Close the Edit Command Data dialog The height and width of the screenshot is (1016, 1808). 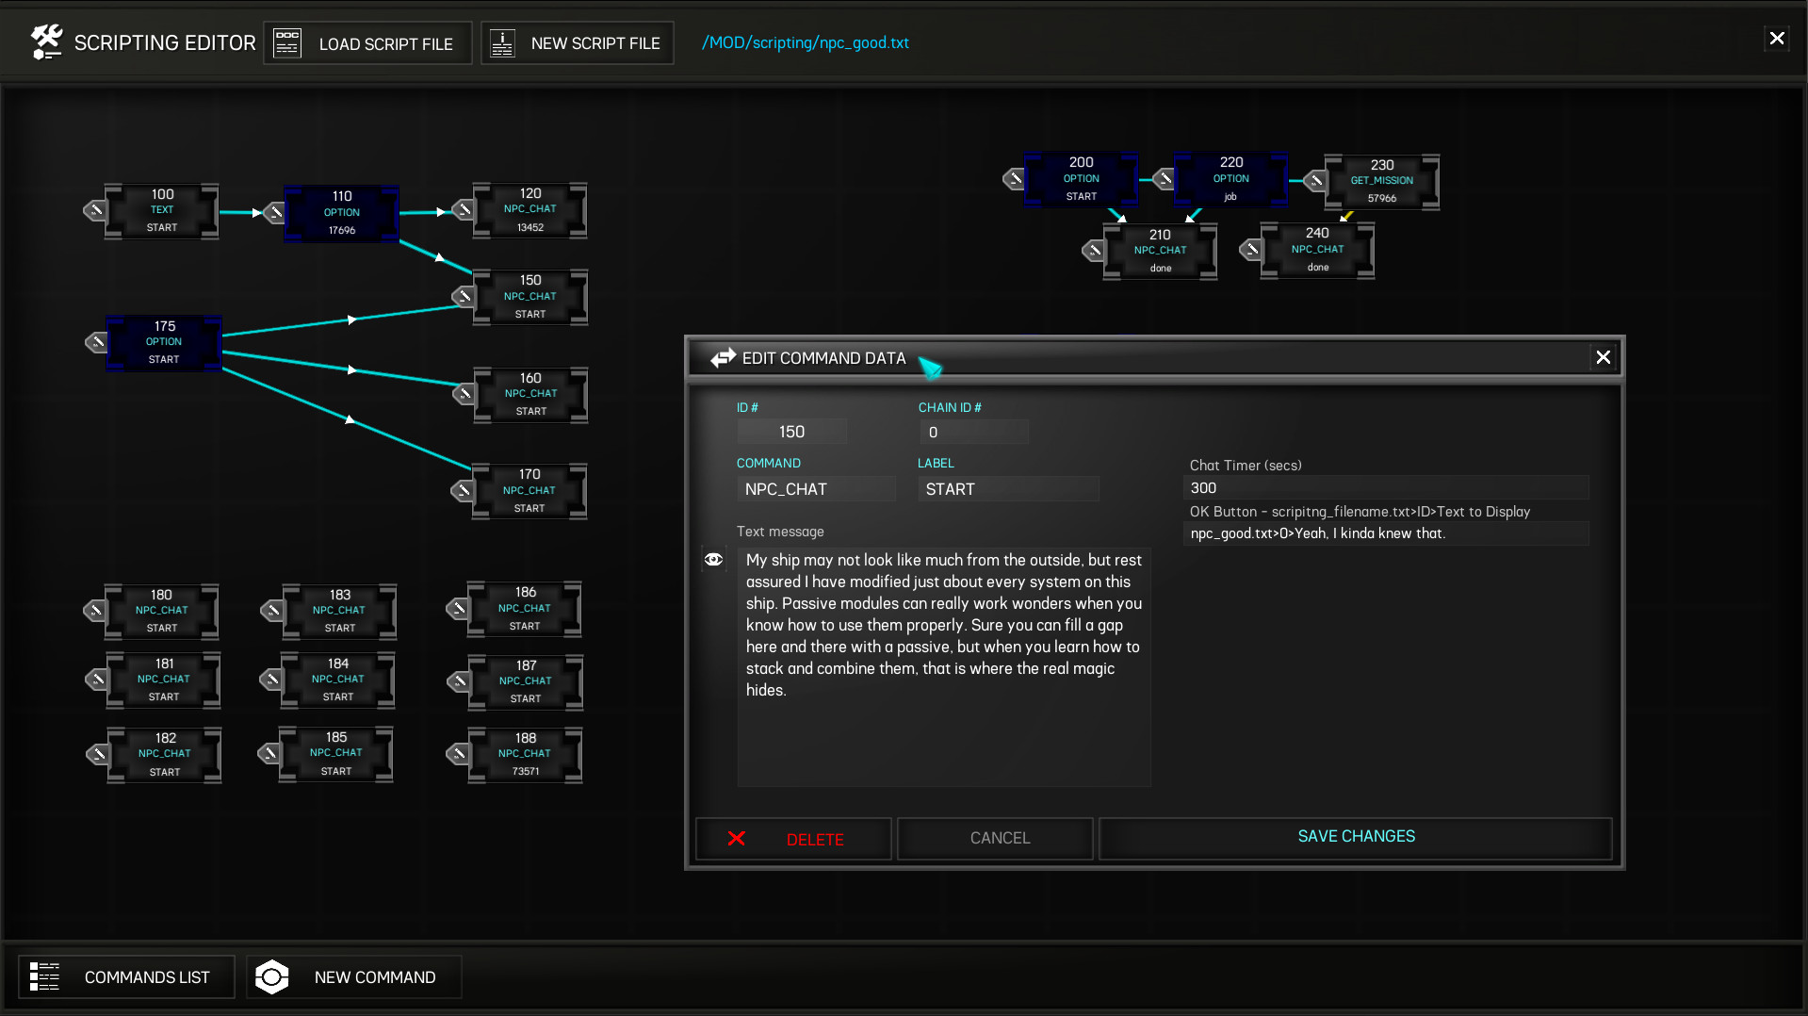(1604, 357)
